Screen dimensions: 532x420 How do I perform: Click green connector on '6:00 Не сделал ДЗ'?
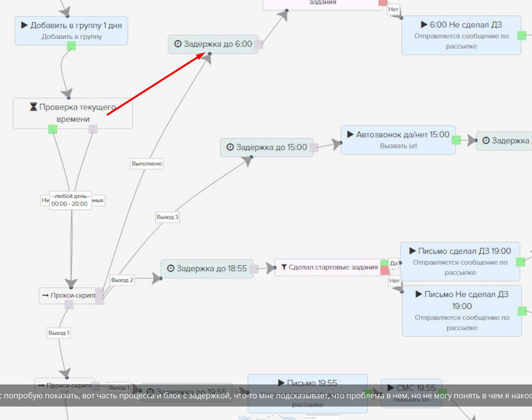point(521,35)
